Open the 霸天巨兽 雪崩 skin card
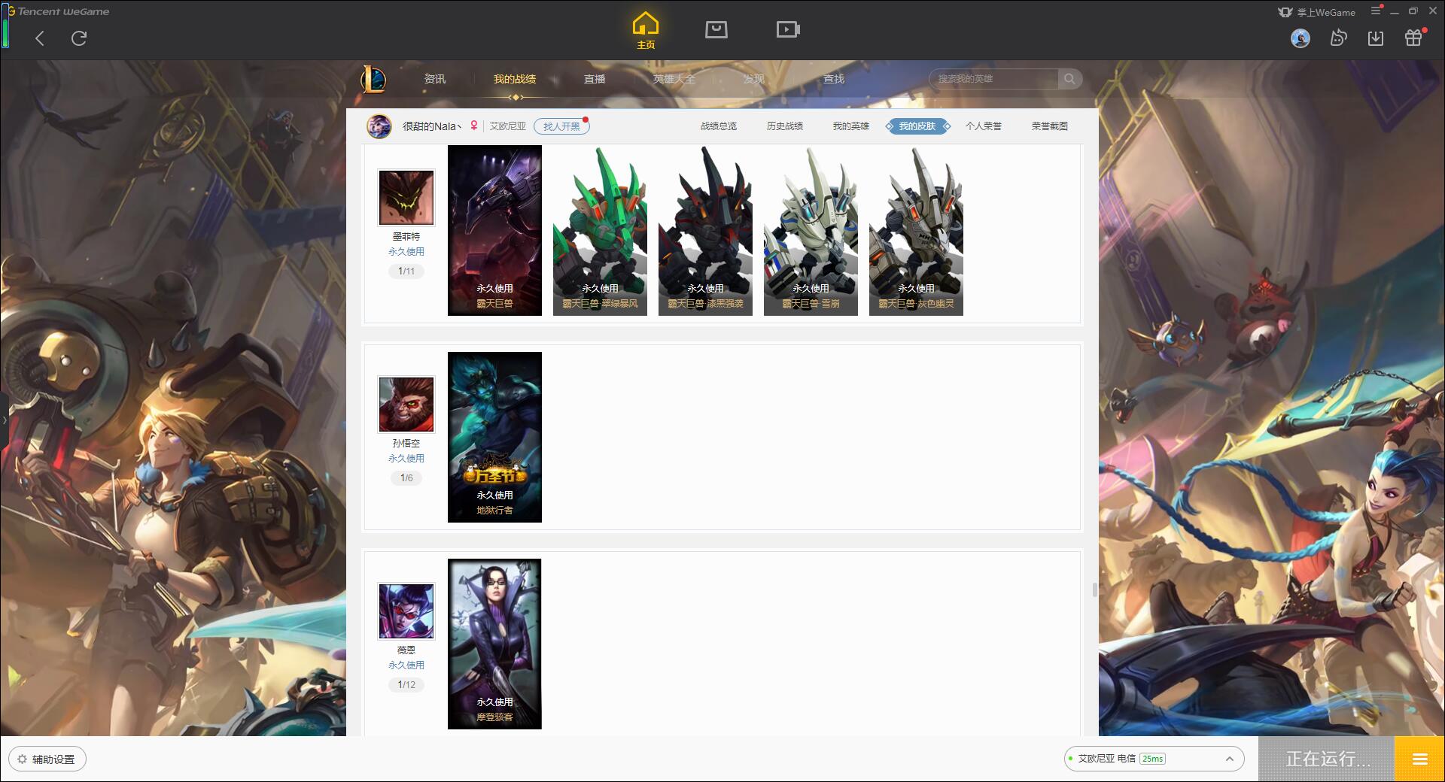Image resolution: width=1445 pixels, height=782 pixels. (811, 230)
